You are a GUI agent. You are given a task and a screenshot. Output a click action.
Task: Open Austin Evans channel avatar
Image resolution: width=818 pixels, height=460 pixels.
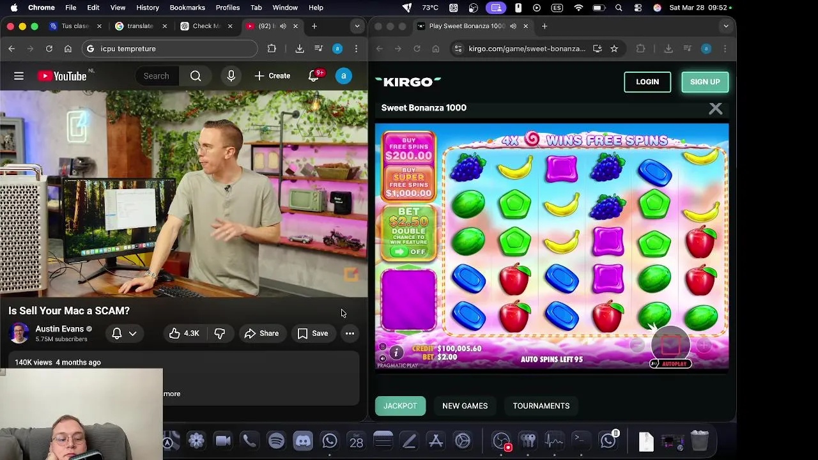(19, 333)
